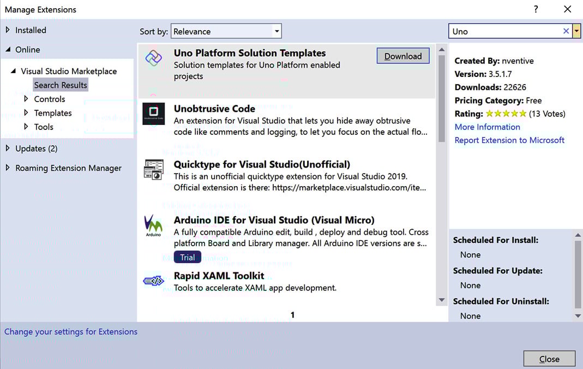
Task: Select the Uno Platform Solution Templates title
Action: pyautogui.click(x=250, y=53)
